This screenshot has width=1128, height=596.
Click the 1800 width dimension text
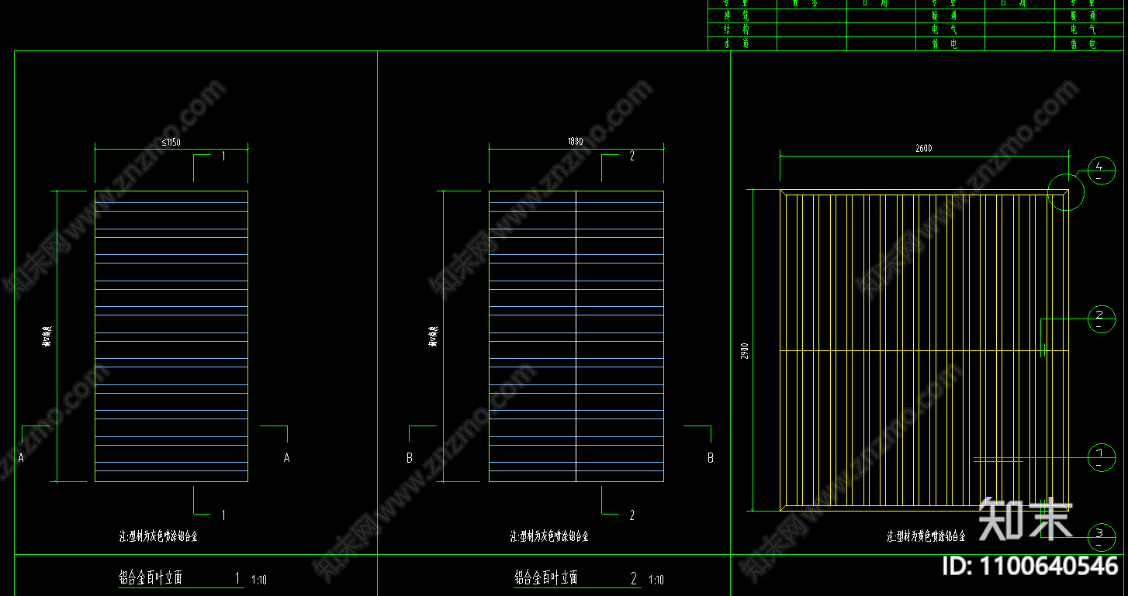click(x=575, y=142)
